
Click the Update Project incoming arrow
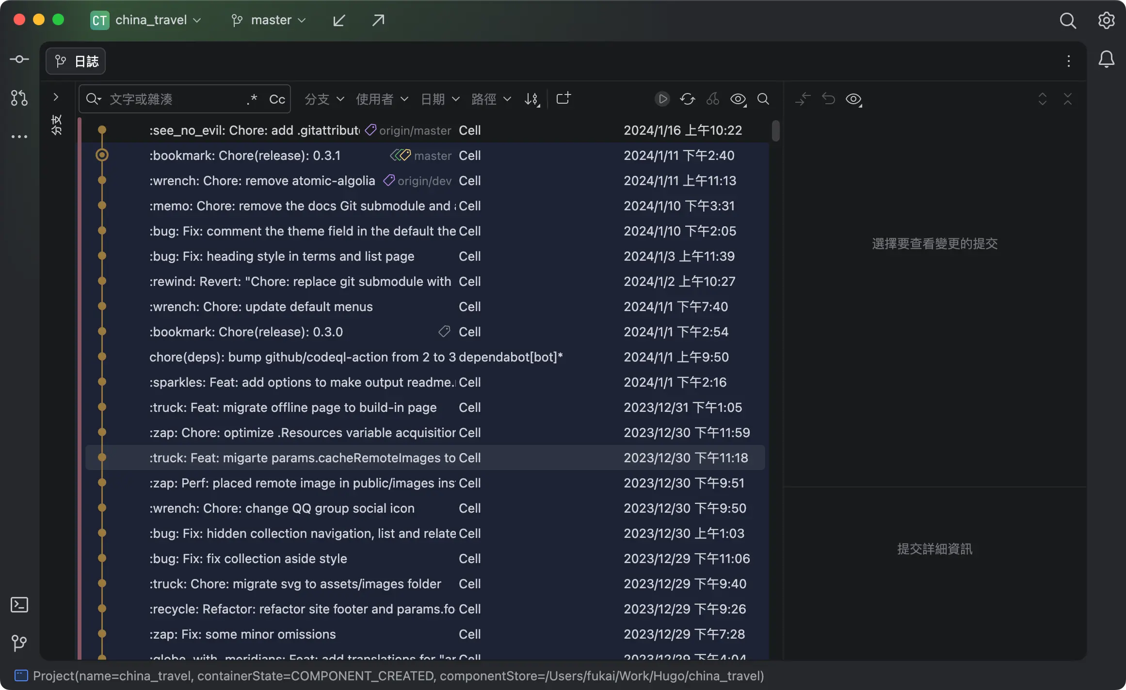(x=339, y=20)
